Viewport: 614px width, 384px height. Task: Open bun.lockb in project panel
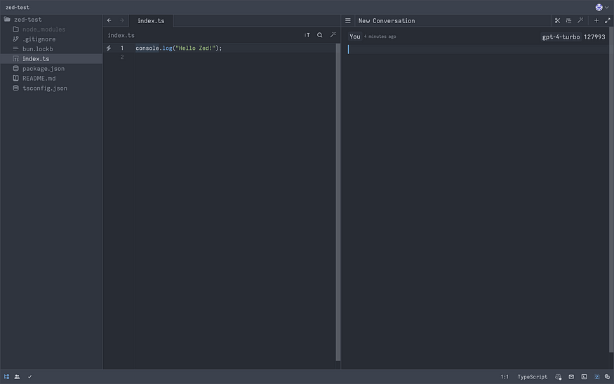(x=51, y=49)
